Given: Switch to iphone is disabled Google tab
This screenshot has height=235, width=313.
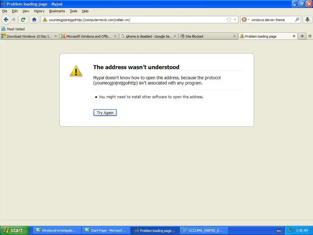Looking at the screenshot, I should coord(149,36).
